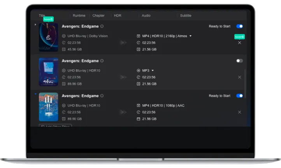
Task: Enable the toggle for the MP3 title
Action: click(239, 61)
